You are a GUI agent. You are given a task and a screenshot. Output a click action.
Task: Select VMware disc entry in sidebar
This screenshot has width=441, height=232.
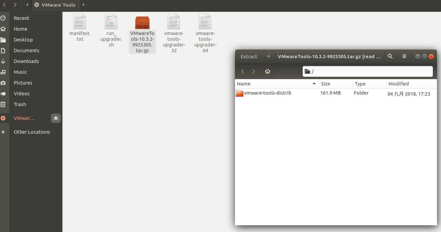[x=24, y=118]
